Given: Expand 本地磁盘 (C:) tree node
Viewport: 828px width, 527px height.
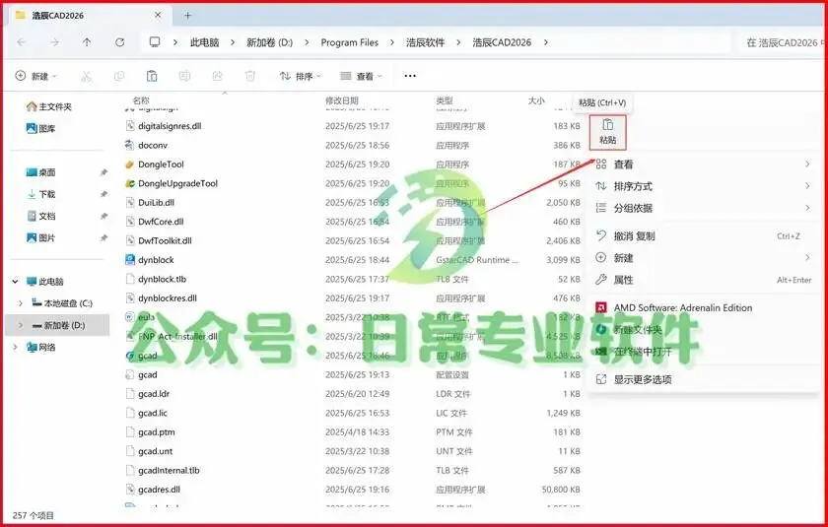Looking at the screenshot, I should (21, 303).
